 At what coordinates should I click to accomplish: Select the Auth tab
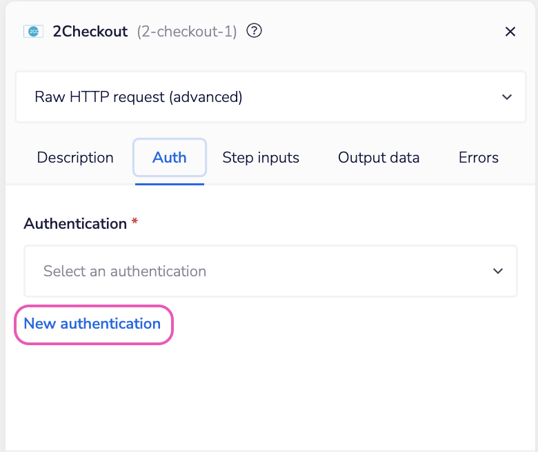point(170,158)
